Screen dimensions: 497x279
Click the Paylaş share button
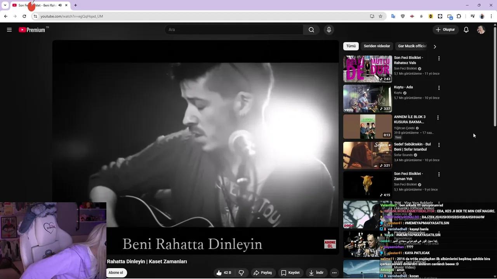[263, 273]
